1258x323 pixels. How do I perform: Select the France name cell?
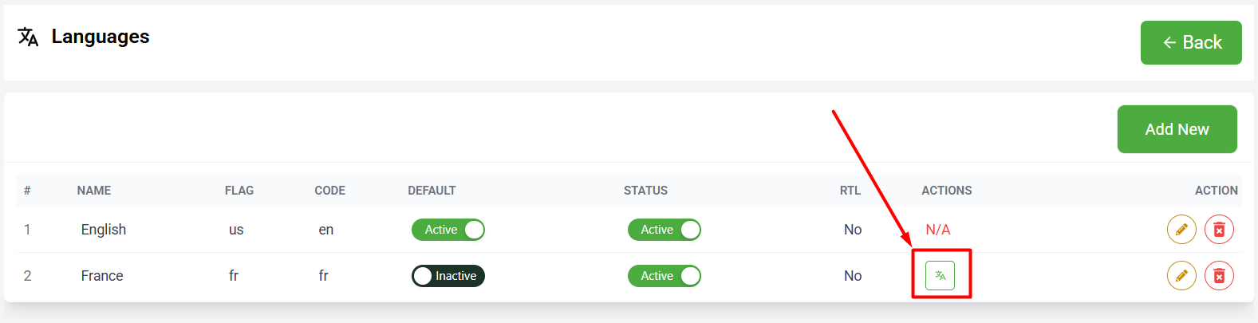click(x=102, y=276)
